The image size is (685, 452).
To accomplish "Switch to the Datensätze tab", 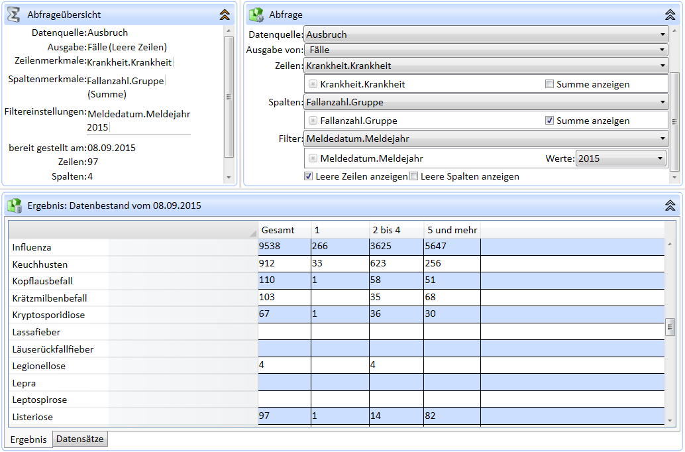I will [x=79, y=439].
